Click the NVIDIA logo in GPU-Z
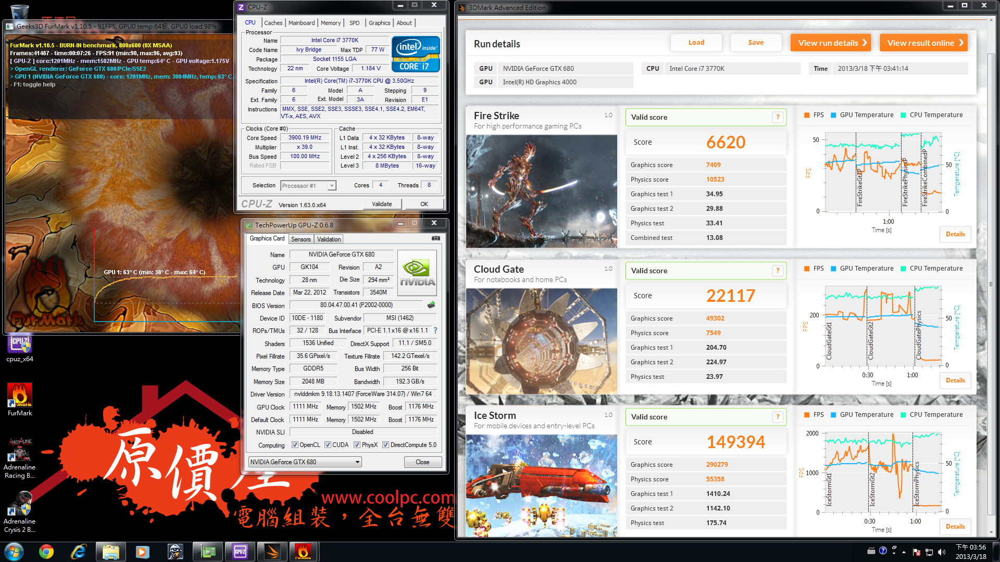Screen dimensions: 1000x562 point(417,273)
